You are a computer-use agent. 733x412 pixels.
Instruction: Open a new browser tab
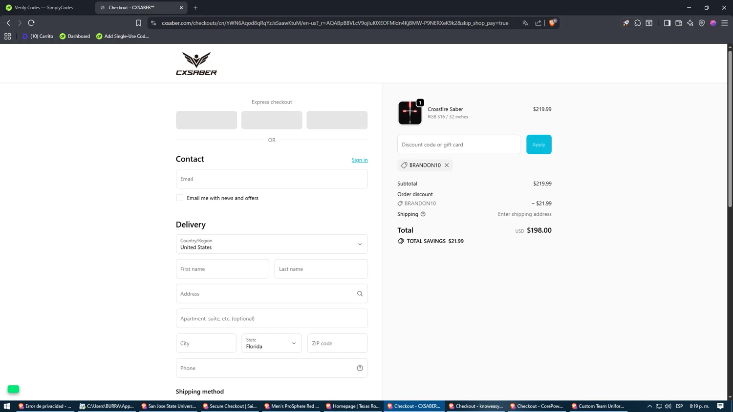coord(195,8)
